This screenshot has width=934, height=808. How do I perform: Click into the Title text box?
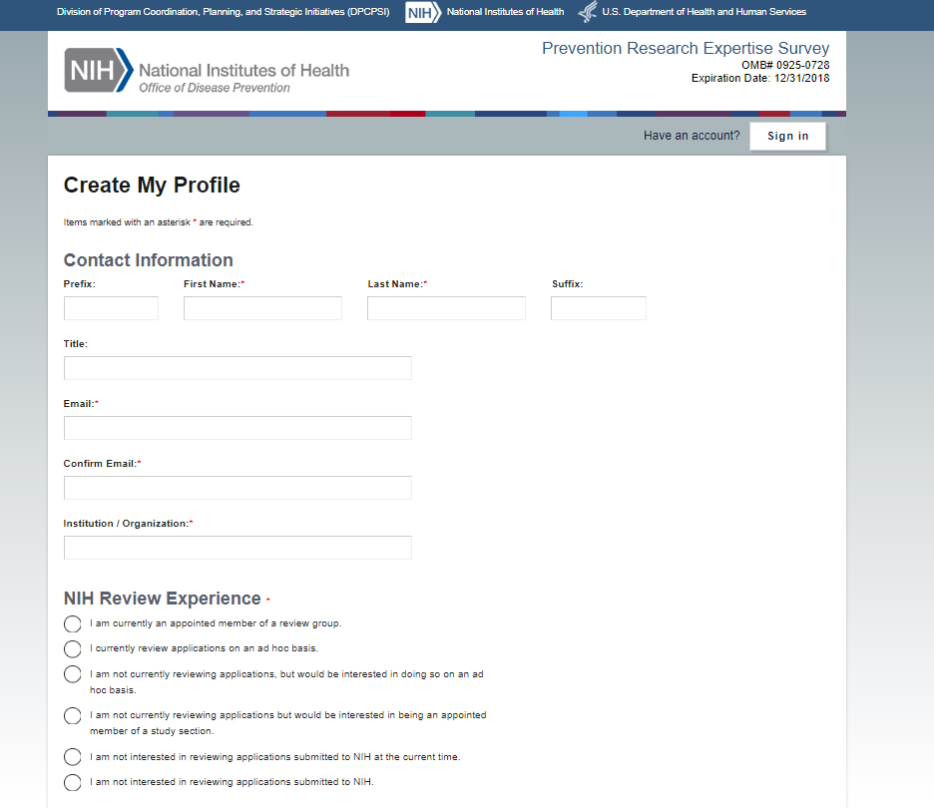237,368
